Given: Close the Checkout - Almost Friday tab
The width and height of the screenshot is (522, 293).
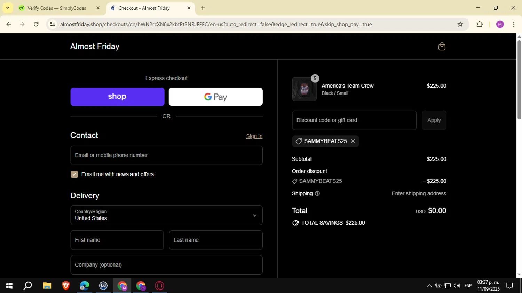Looking at the screenshot, I should (x=189, y=8).
